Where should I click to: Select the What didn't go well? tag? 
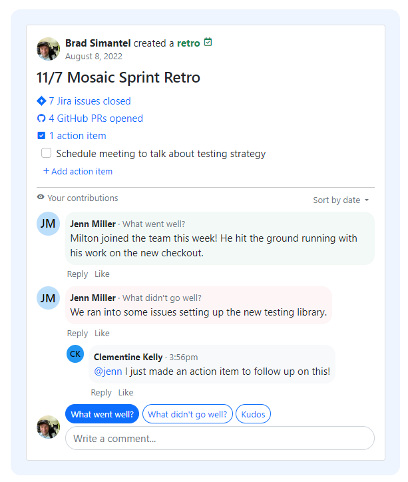pos(187,414)
